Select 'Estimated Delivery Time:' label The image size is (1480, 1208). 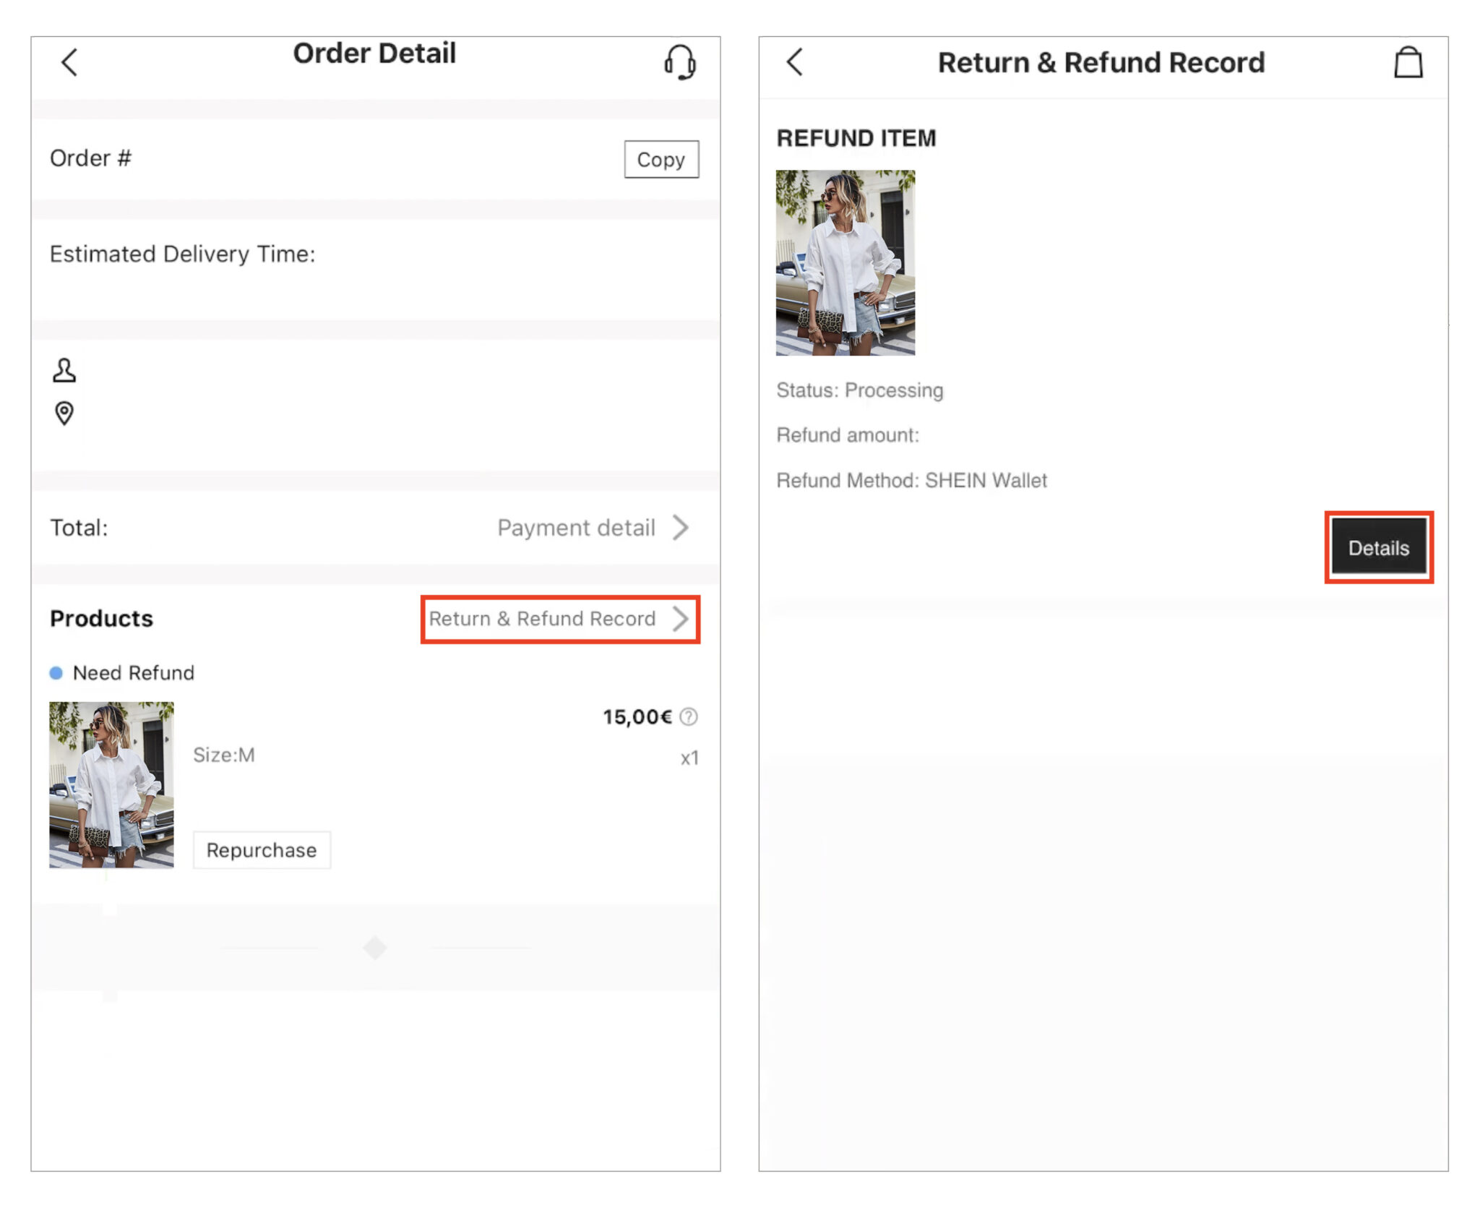click(x=182, y=254)
